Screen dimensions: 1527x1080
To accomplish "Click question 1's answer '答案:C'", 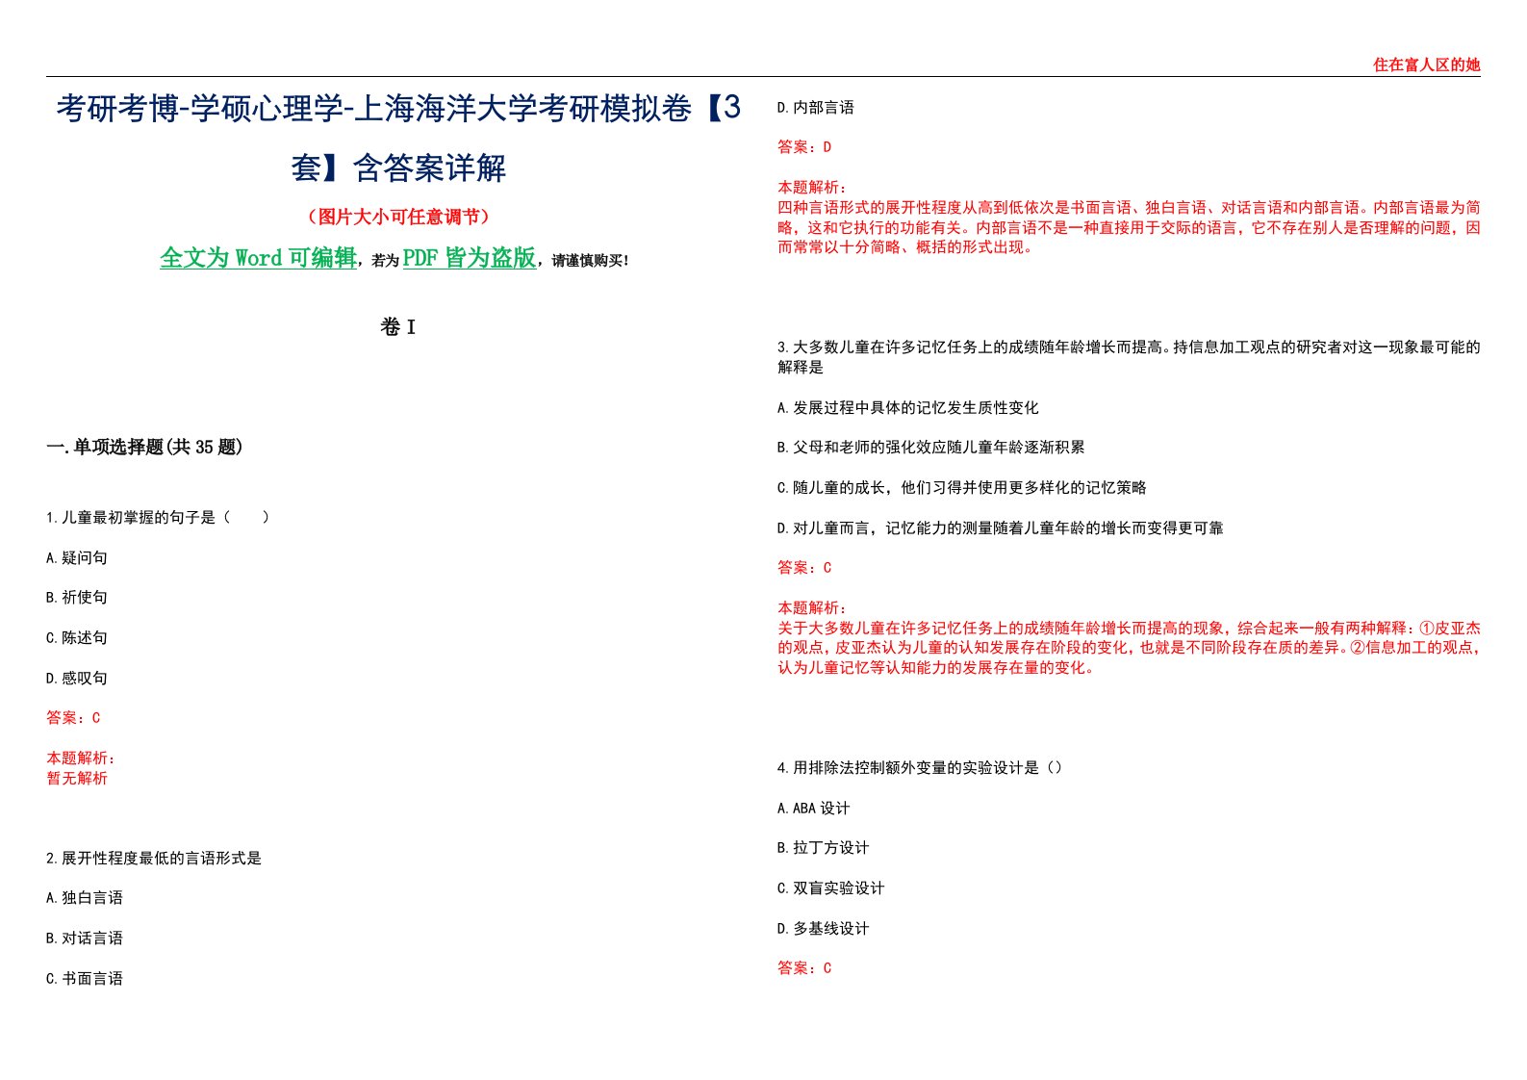I will click(x=73, y=718).
